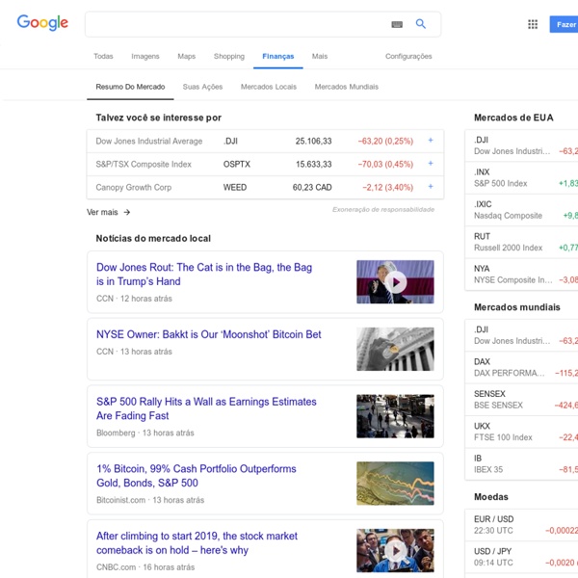Open the Canopy Growth Corp row
578x578 pixels.
coord(265,187)
